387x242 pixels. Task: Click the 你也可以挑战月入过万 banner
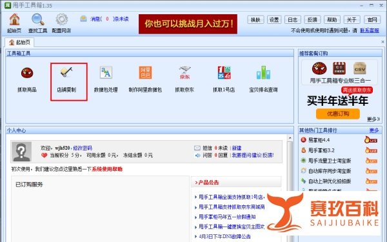coord(188,24)
